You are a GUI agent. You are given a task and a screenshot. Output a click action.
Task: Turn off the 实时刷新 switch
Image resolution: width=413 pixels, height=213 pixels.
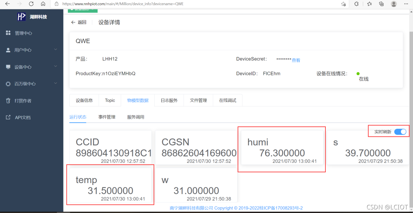(x=400, y=132)
